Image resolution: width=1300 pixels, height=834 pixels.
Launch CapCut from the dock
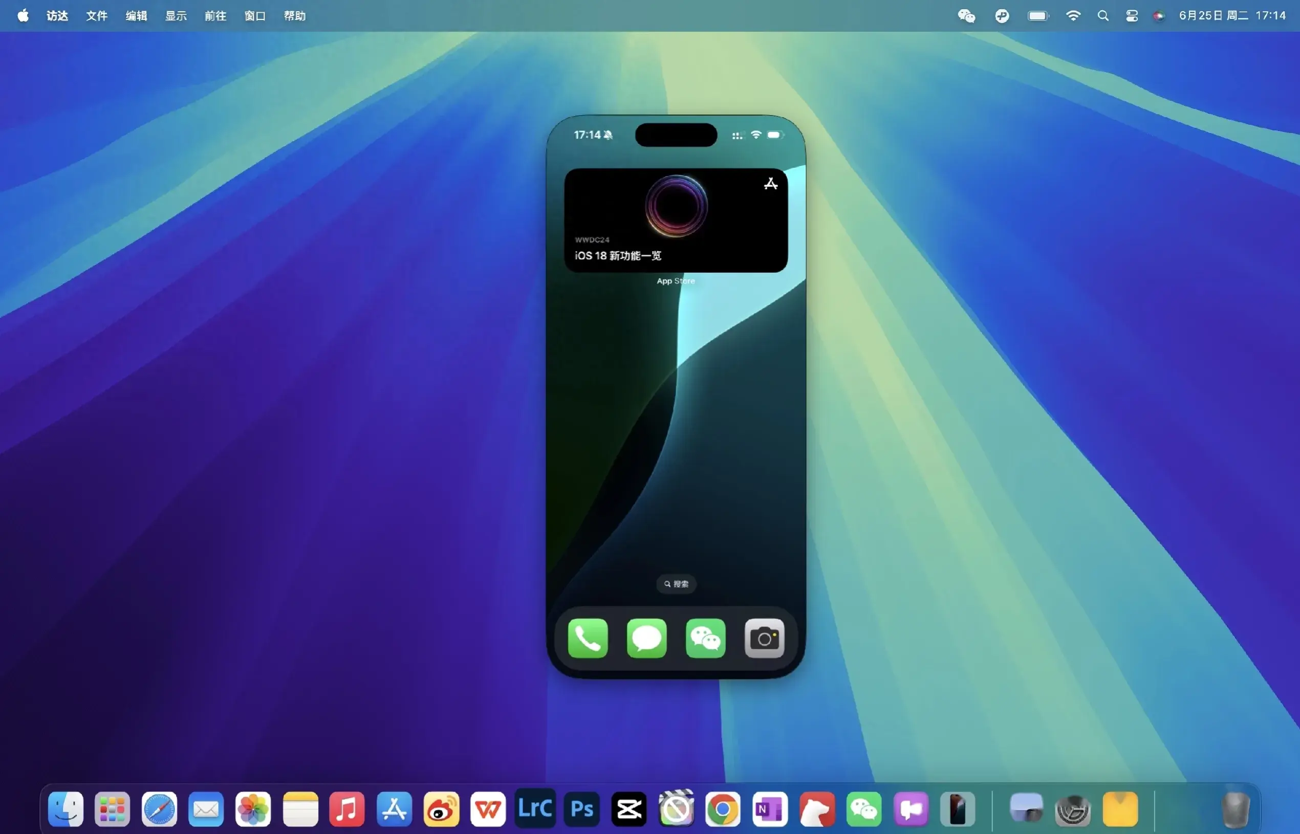point(629,809)
